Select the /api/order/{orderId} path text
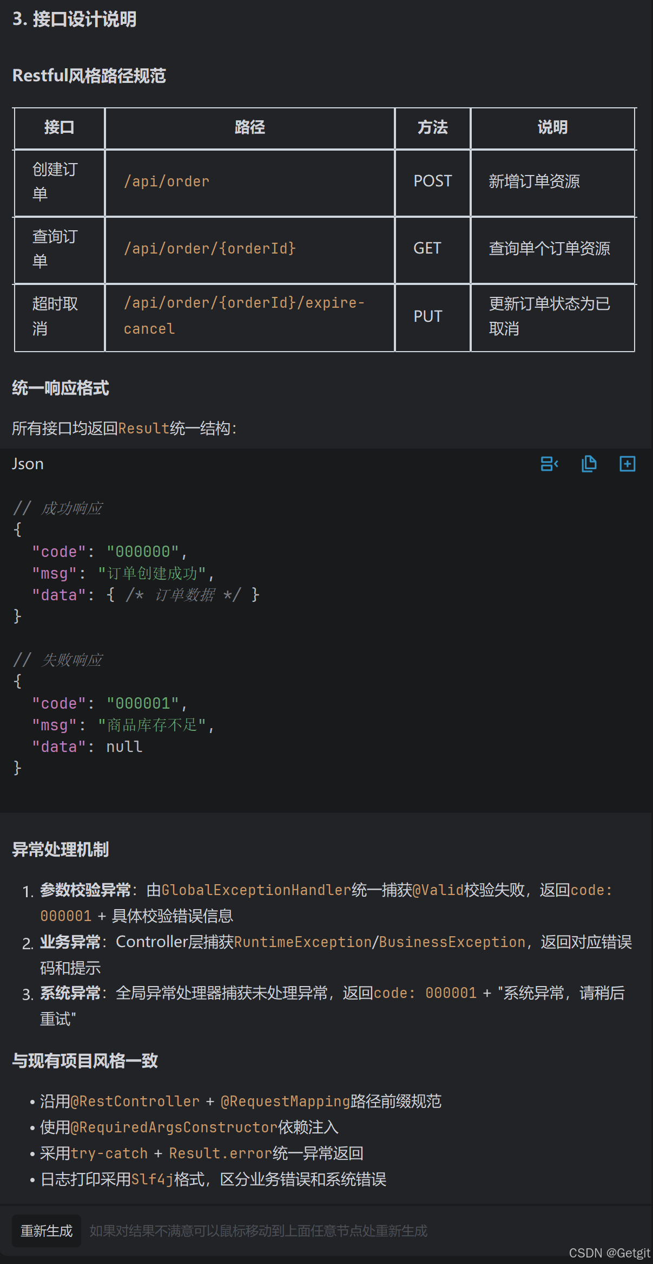Image resolution: width=653 pixels, height=1264 pixels. click(210, 249)
